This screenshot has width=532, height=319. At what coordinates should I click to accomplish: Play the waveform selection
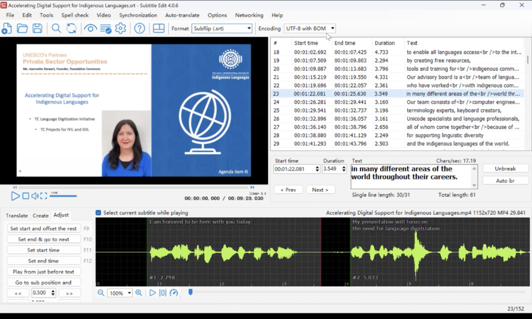[x=152, y=292]
